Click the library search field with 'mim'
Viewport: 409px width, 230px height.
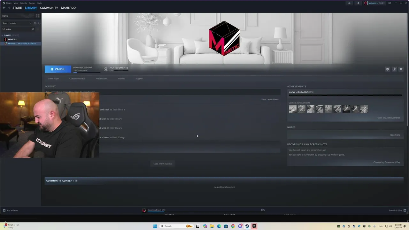19,29
